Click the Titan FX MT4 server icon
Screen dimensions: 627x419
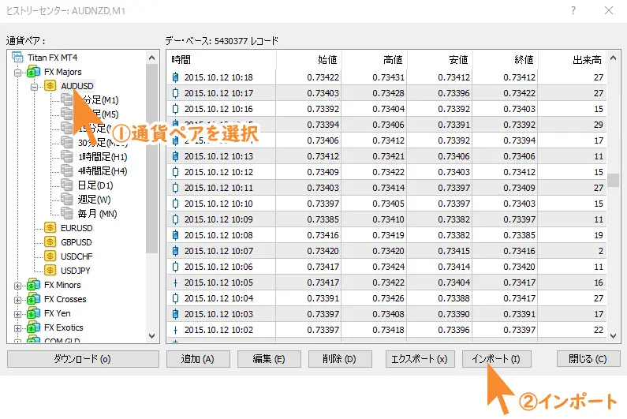pos(17,58)
